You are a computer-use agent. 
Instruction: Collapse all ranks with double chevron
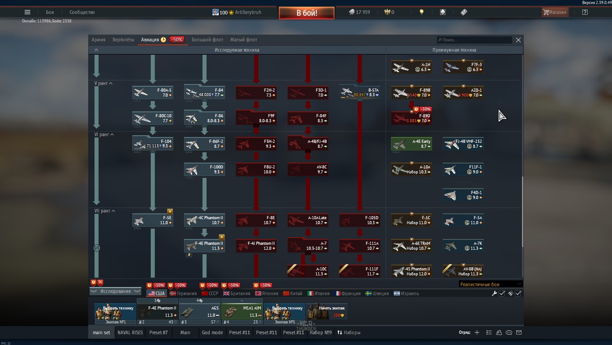pos(96,50)
